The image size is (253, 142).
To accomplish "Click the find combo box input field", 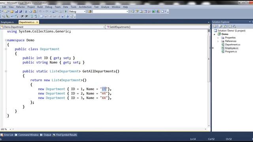I will (110, 11).
